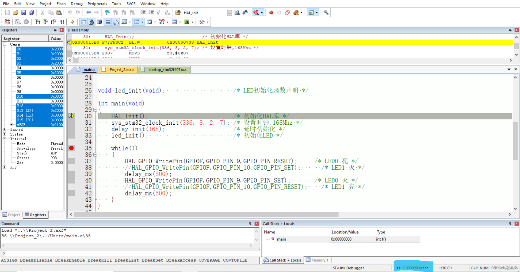Step over the current source line
Viewport: 520px width, 272px height.
click(x=45, y=22)
